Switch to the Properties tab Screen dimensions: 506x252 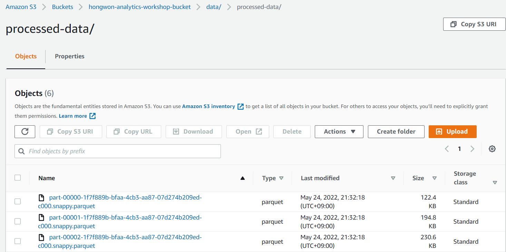(x=70, y=56)
